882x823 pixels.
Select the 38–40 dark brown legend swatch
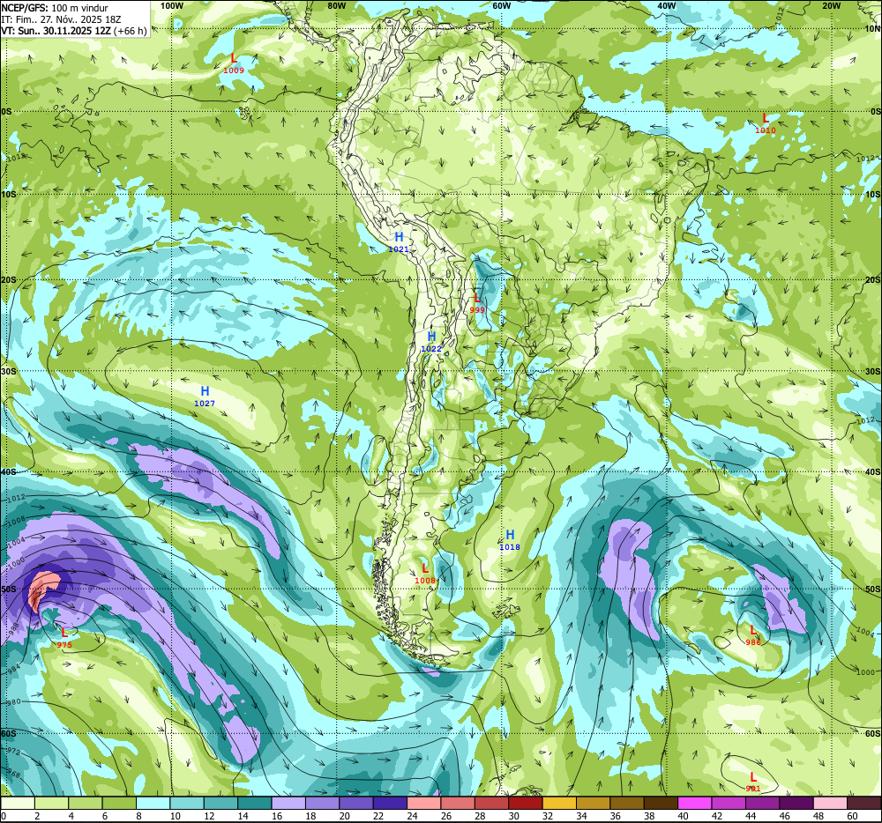(661, 804)
